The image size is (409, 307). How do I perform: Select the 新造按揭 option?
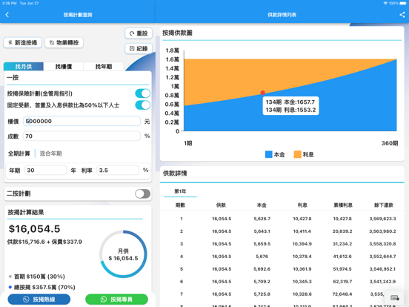[x=23, y=42]
